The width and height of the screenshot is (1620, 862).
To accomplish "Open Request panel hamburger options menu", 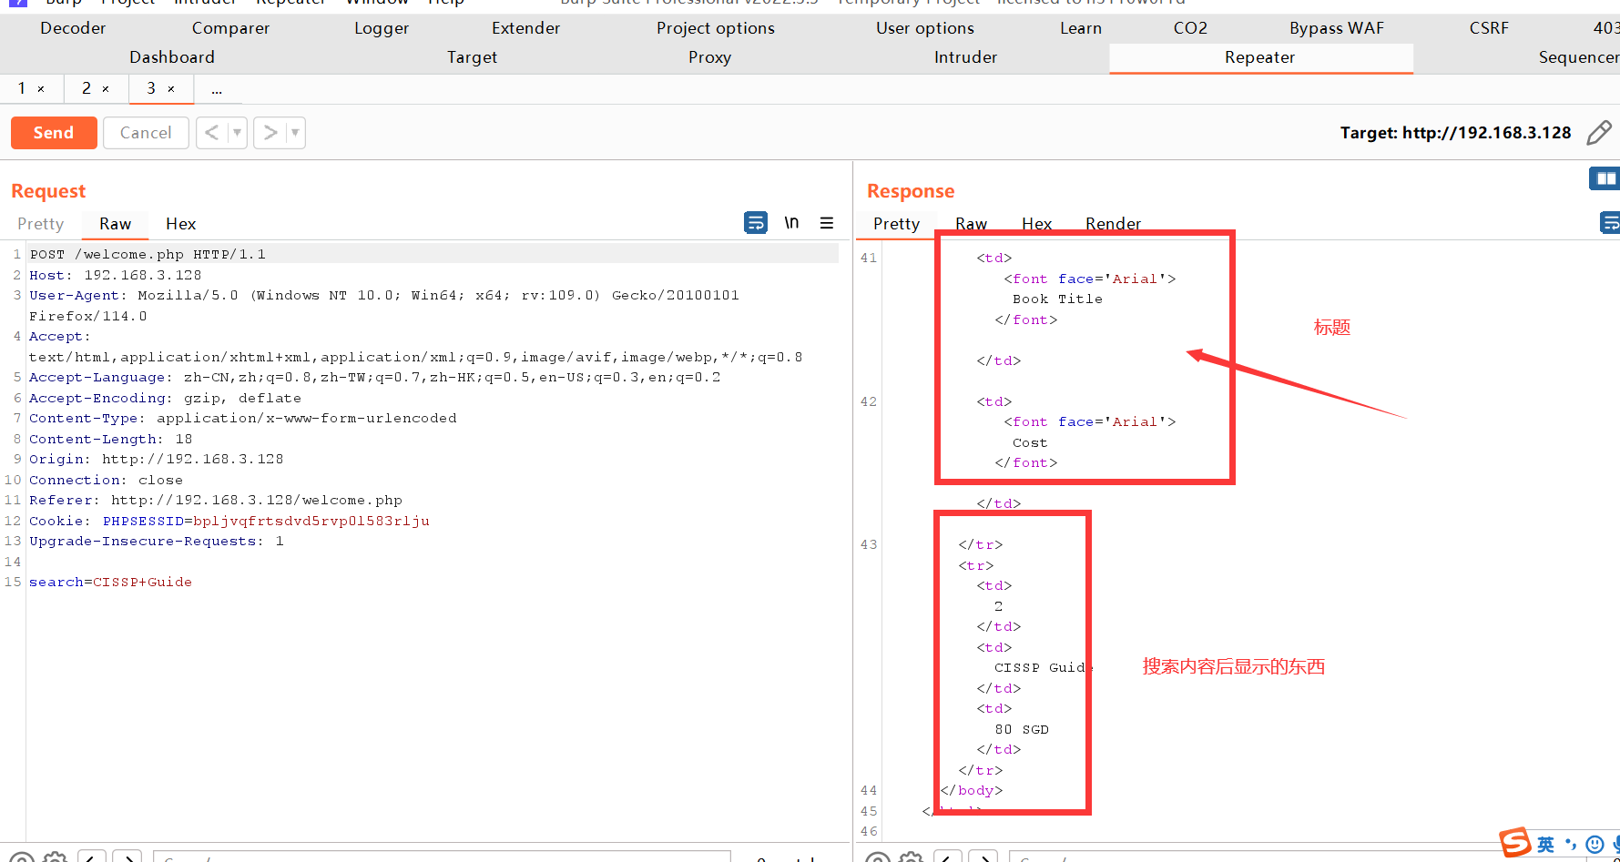I will 827,223.
